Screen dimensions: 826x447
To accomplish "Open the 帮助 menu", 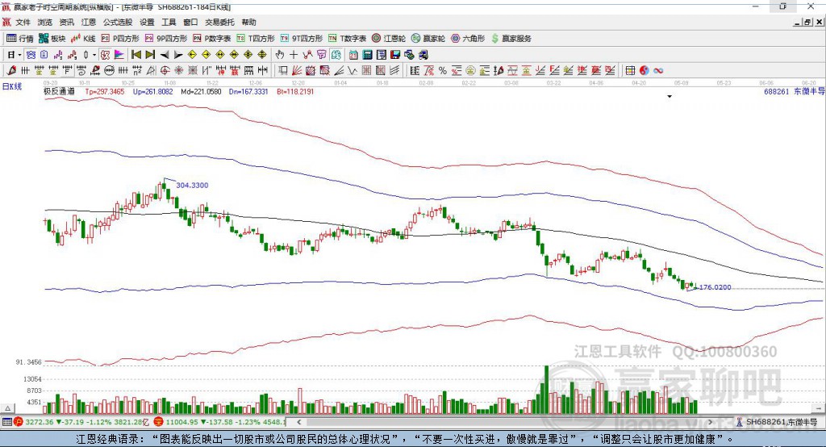I will [x=248, y=22].
